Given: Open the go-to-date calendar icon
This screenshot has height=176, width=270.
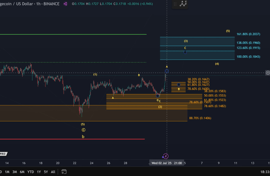Looking at the screenshot, I should tap(64, 172).
